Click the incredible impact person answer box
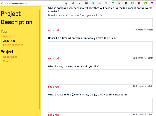Image resolution: width=156 pixels, height=116 pixels. pos(100,23)
